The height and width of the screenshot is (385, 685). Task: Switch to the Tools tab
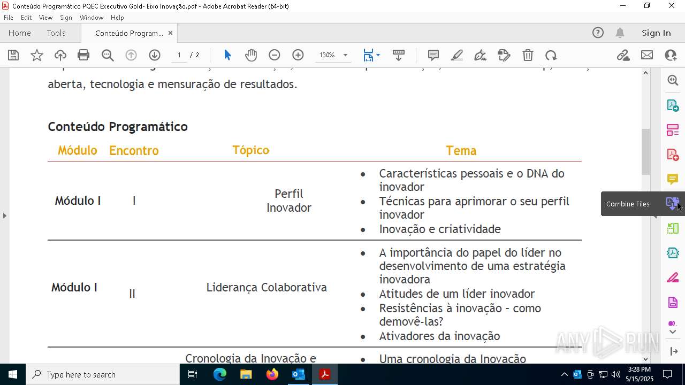(56, 33)
